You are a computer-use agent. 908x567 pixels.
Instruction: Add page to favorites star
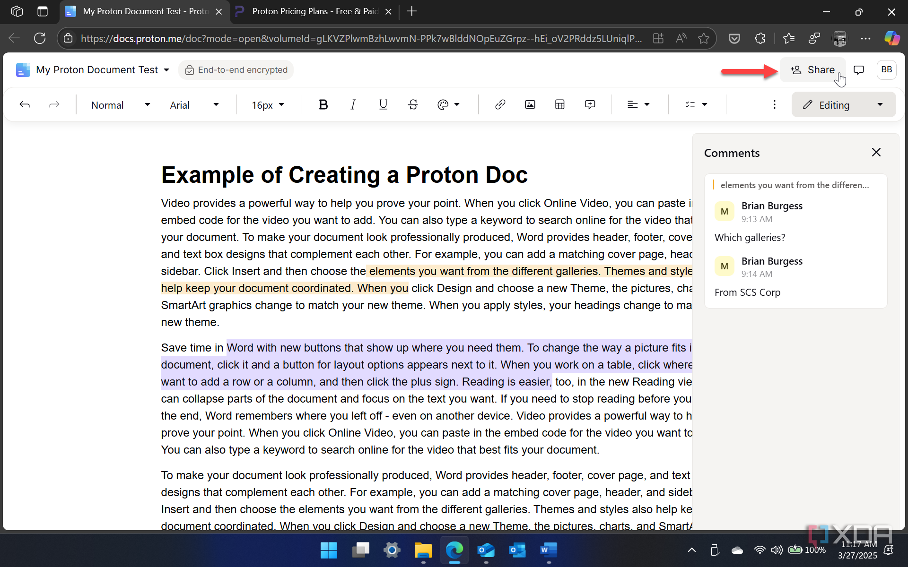click(704, 38)
